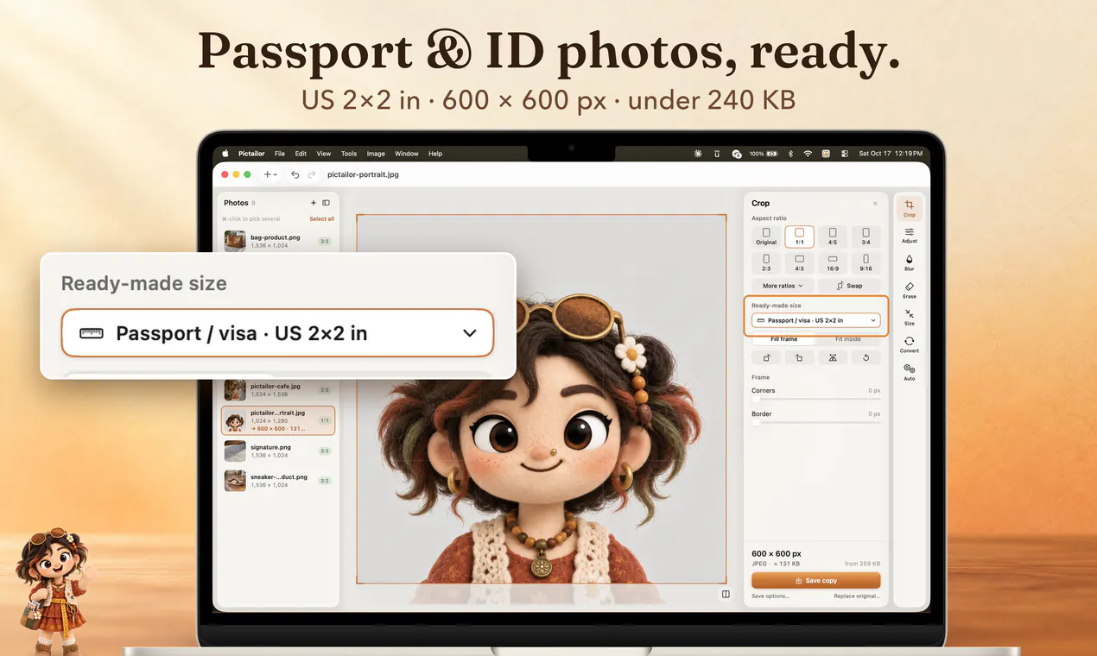Expand the More ratios dropdown

tap(783, 286)
